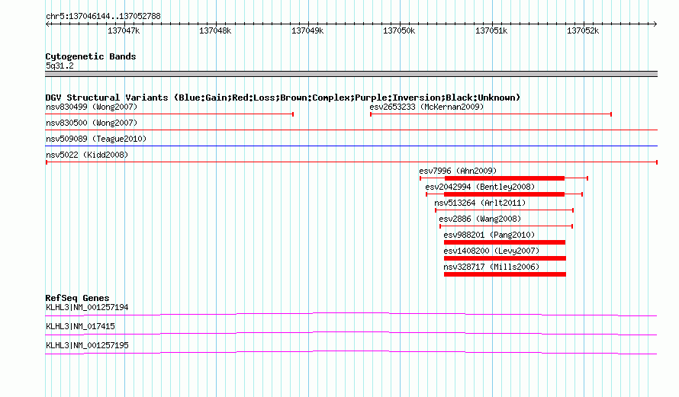Click the nsv328717 thick red bar

point(505,274)
